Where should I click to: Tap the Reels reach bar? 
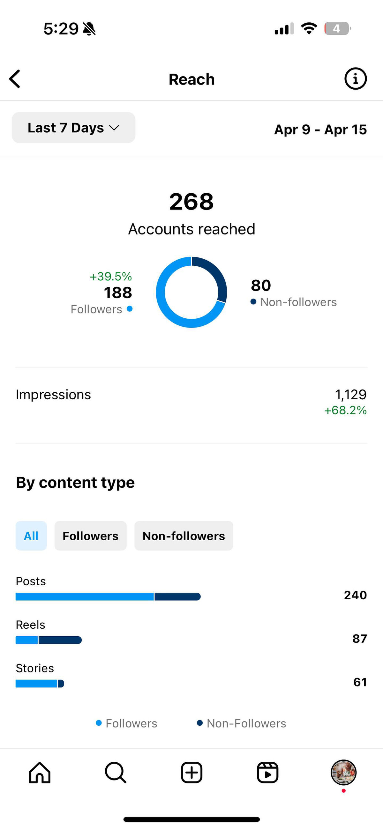coord(49,640)
